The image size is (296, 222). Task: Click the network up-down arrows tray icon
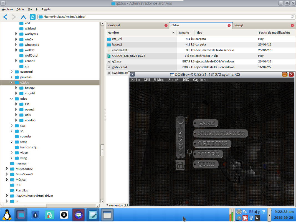click(245, 212)
